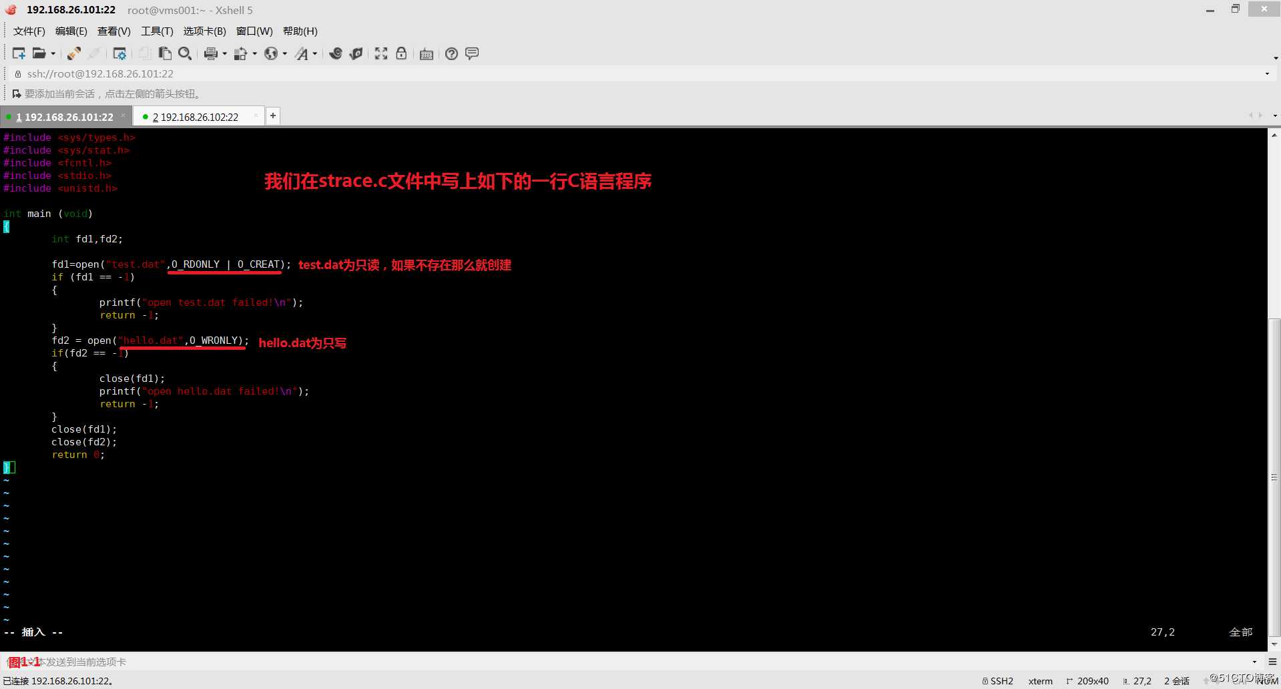1281x689 pixels.
Task: Click the padlock Lock screen icon
Action: (x=401, y=53)
